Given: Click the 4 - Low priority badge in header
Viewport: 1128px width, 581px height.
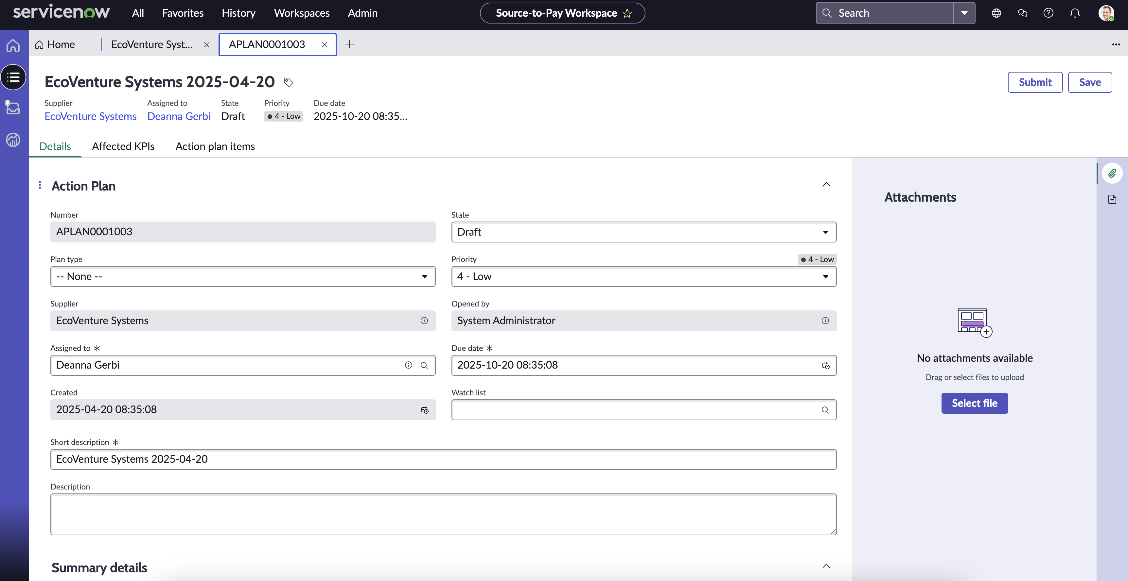Looking at the screenshot, I should (x=284, y=116).
